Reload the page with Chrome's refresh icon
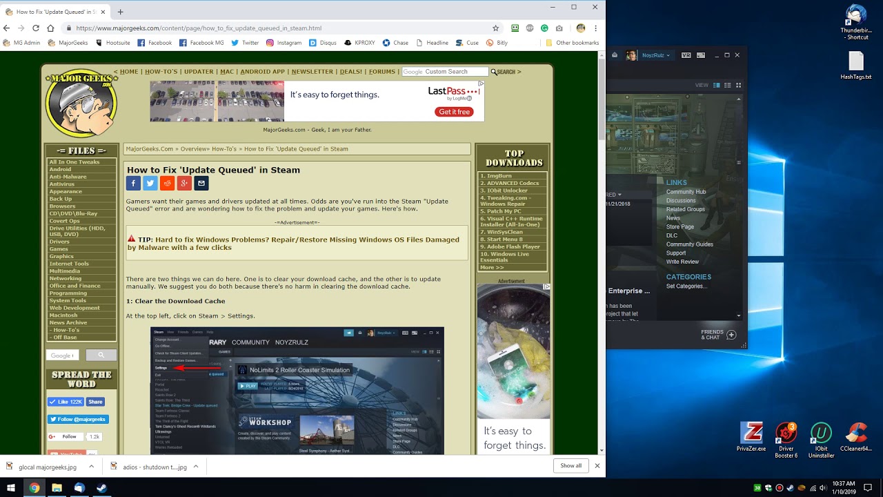 point(36,28)
